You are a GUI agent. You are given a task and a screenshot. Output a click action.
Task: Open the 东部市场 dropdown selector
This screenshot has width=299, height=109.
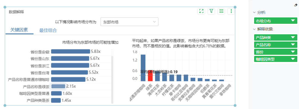(129, 22)
